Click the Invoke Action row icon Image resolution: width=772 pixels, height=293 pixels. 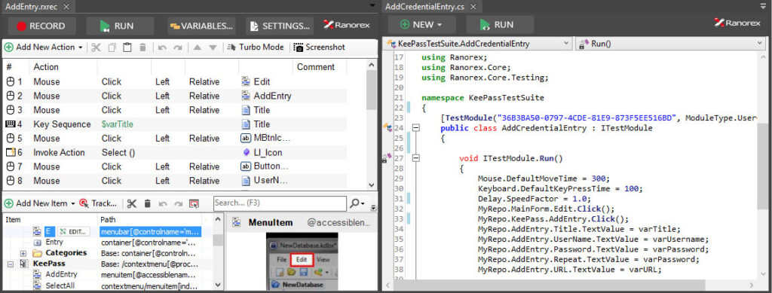(11, 152)
